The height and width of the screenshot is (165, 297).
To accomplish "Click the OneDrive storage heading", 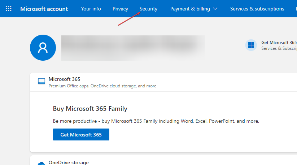I will pos(69,162).
